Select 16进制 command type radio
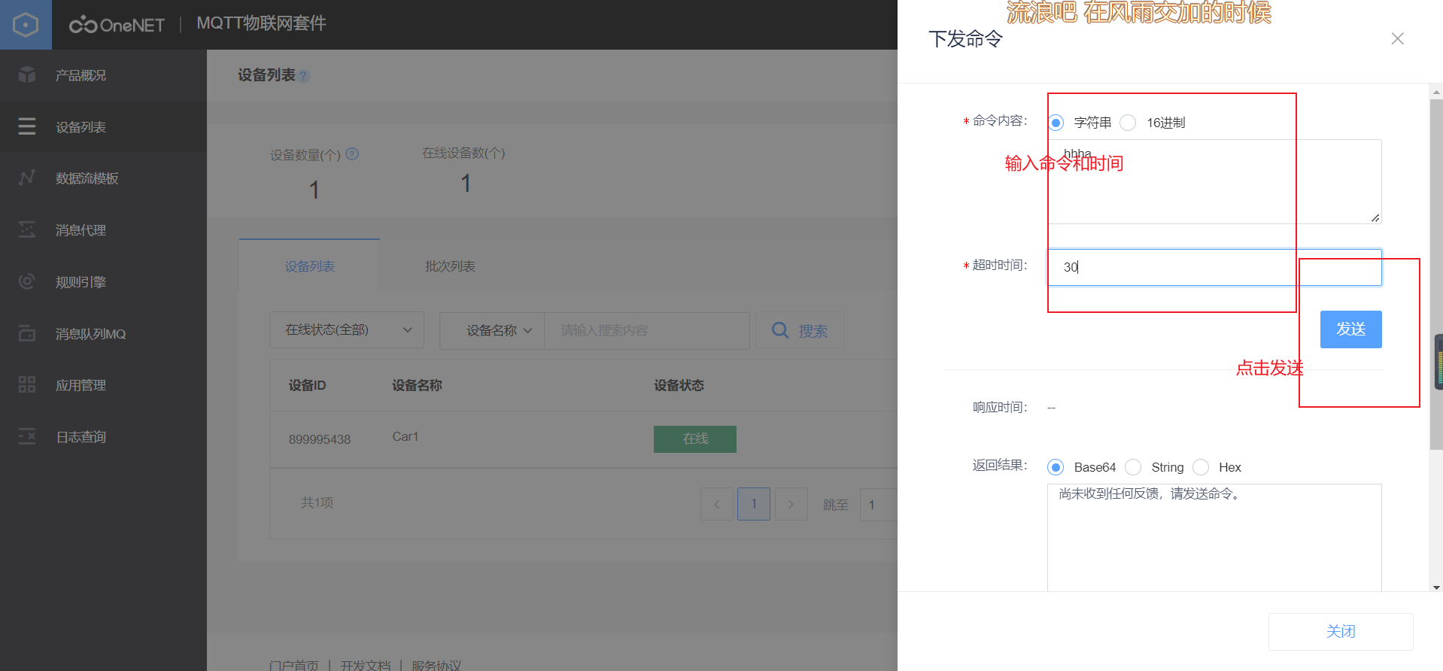Screen dimensions: 1443x671 (1128, 123)
